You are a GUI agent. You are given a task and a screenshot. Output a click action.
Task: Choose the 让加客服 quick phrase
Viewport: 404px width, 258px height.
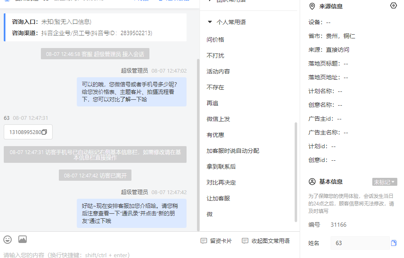pos(218,198)
